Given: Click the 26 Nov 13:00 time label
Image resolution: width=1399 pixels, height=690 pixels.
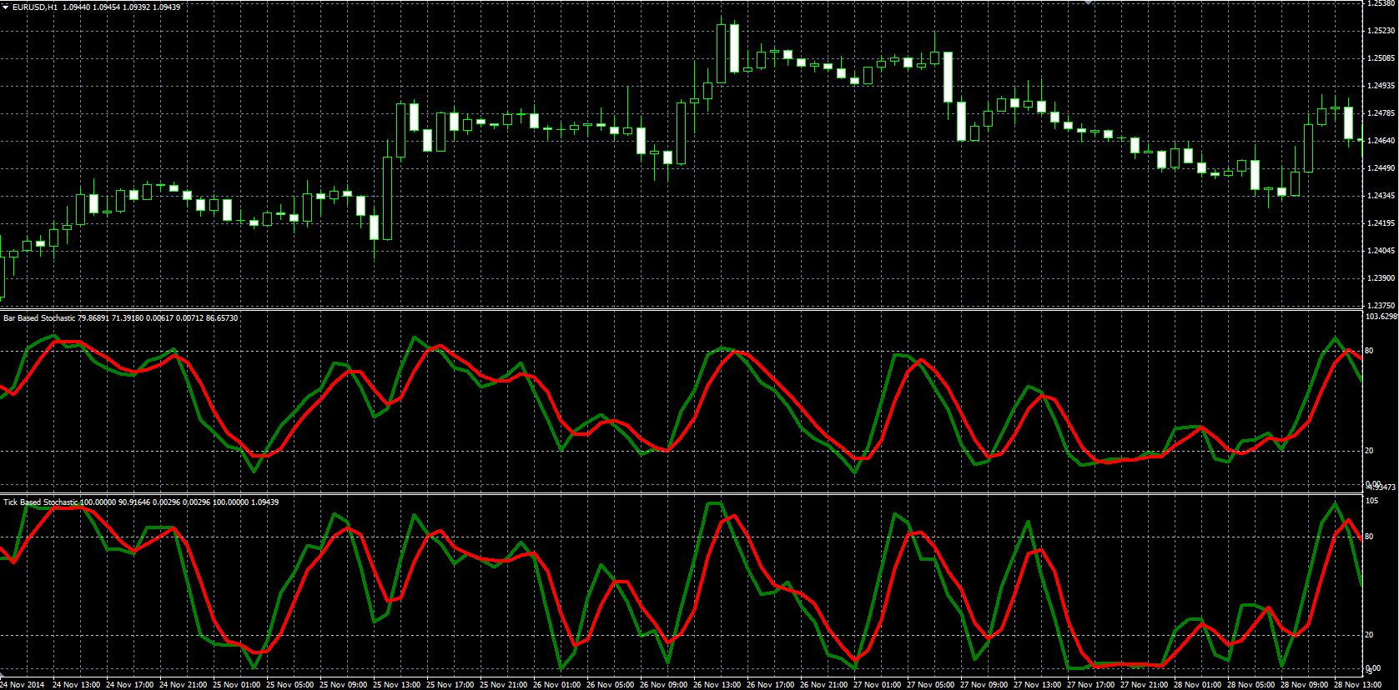Looking at the screenshot, I should point(717,685).
